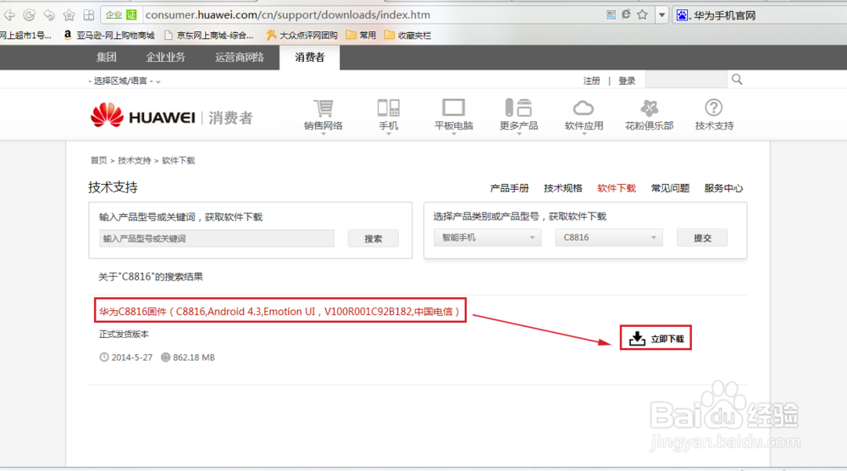This screenshot has height=471, width=847.
Task: Open the address bar dropdown arrow
Action: tap(662, 15)
